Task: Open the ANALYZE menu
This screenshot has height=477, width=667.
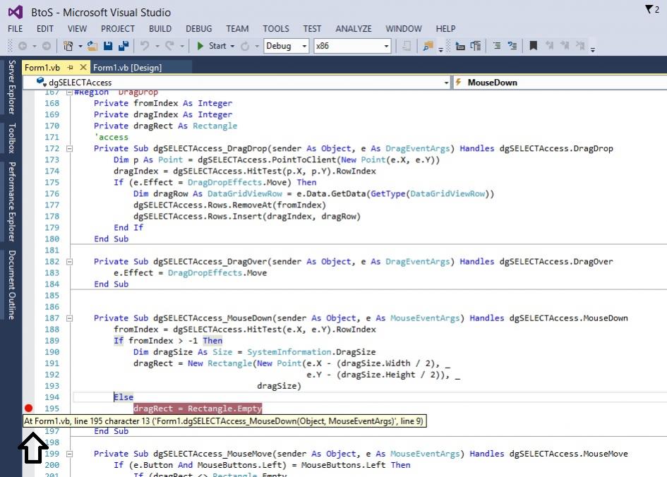Action: [354, 28]
